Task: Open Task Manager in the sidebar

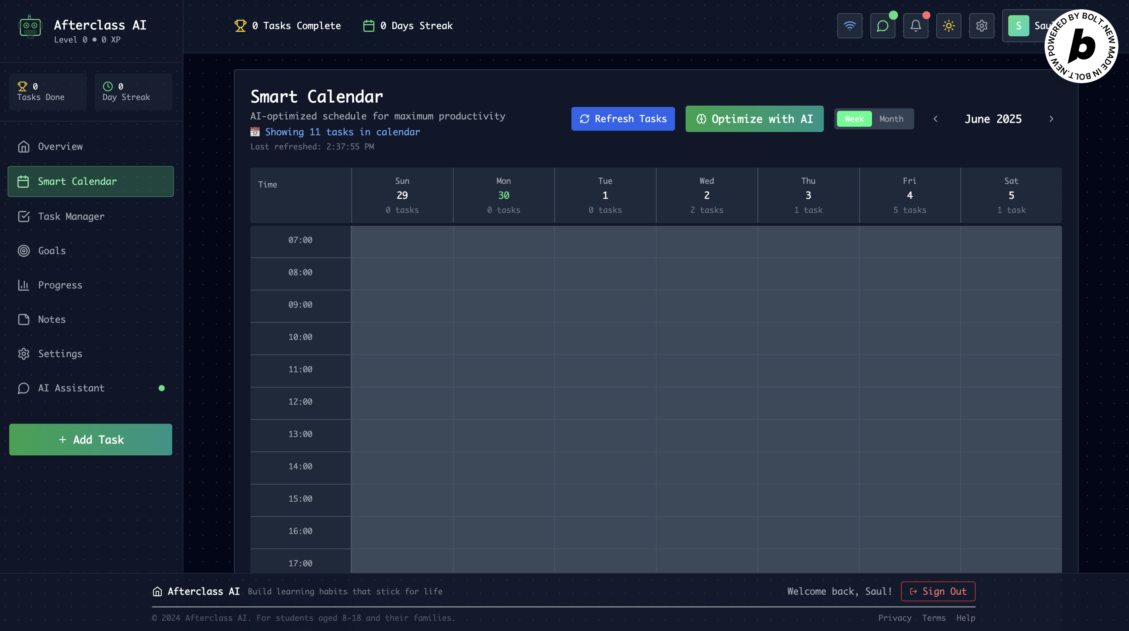Action: pyautogui.click(x=71, y=216)
